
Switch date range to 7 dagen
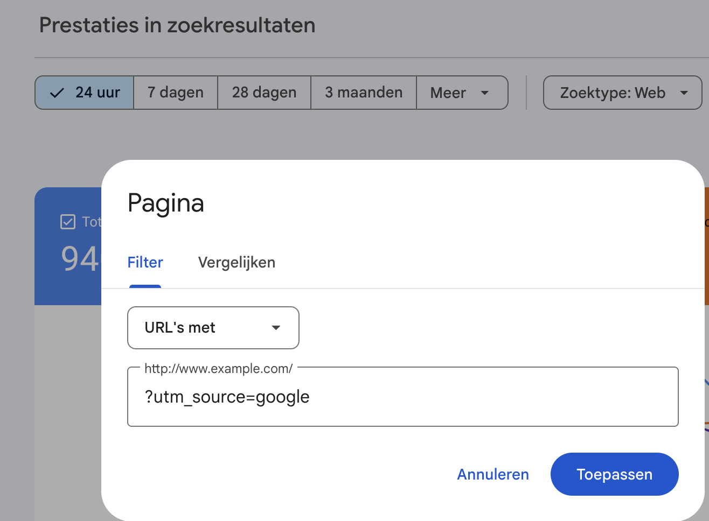click(x=176, y=93)
